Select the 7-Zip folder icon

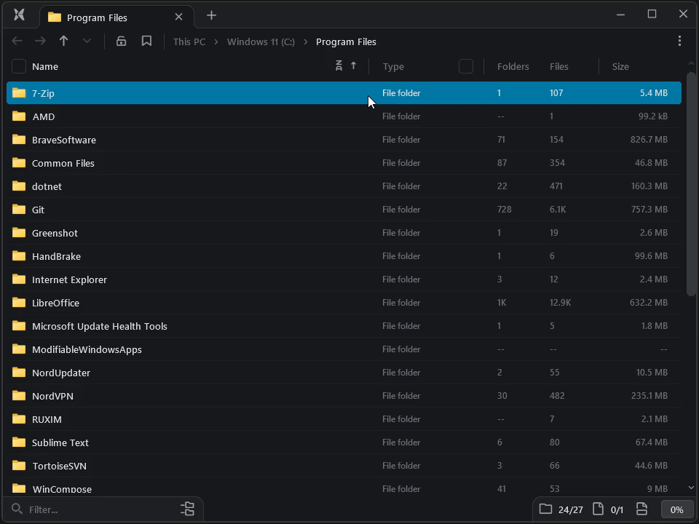pos(19,92)
